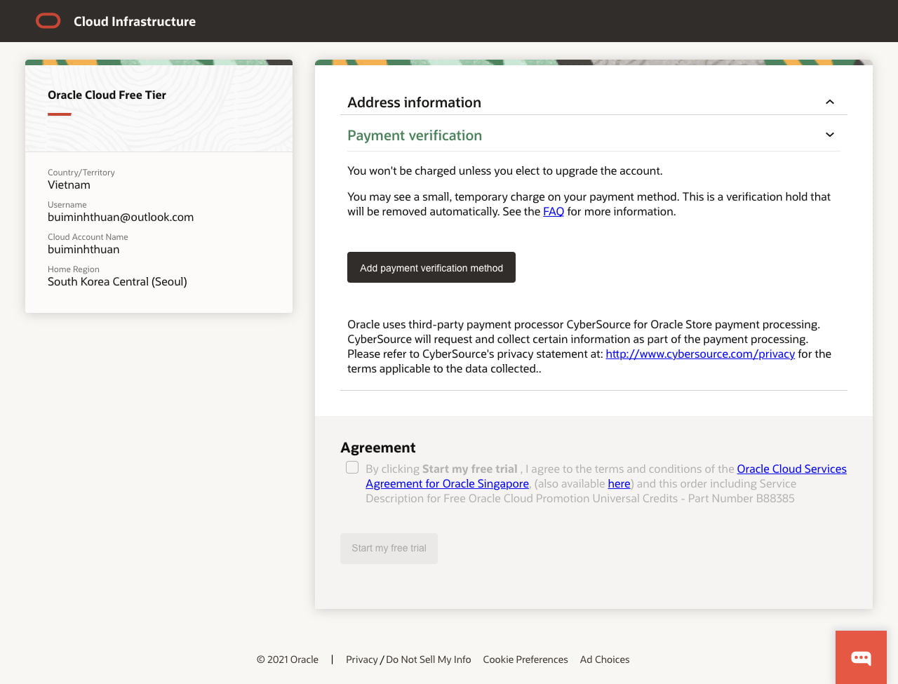Select the Payment verification section heading
The image size is (898, 684).
click(x=415, y=135)
